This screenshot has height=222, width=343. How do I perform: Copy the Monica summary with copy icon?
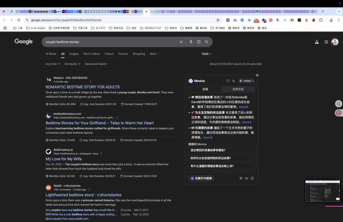[x=252, y=178]
